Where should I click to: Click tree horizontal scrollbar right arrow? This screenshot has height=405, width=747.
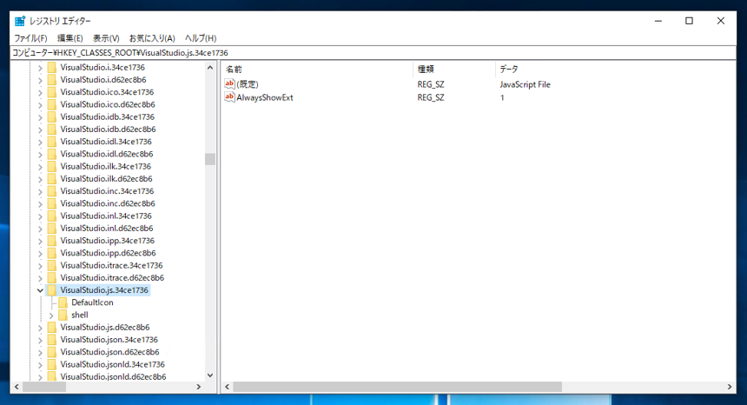pos(199,387)
